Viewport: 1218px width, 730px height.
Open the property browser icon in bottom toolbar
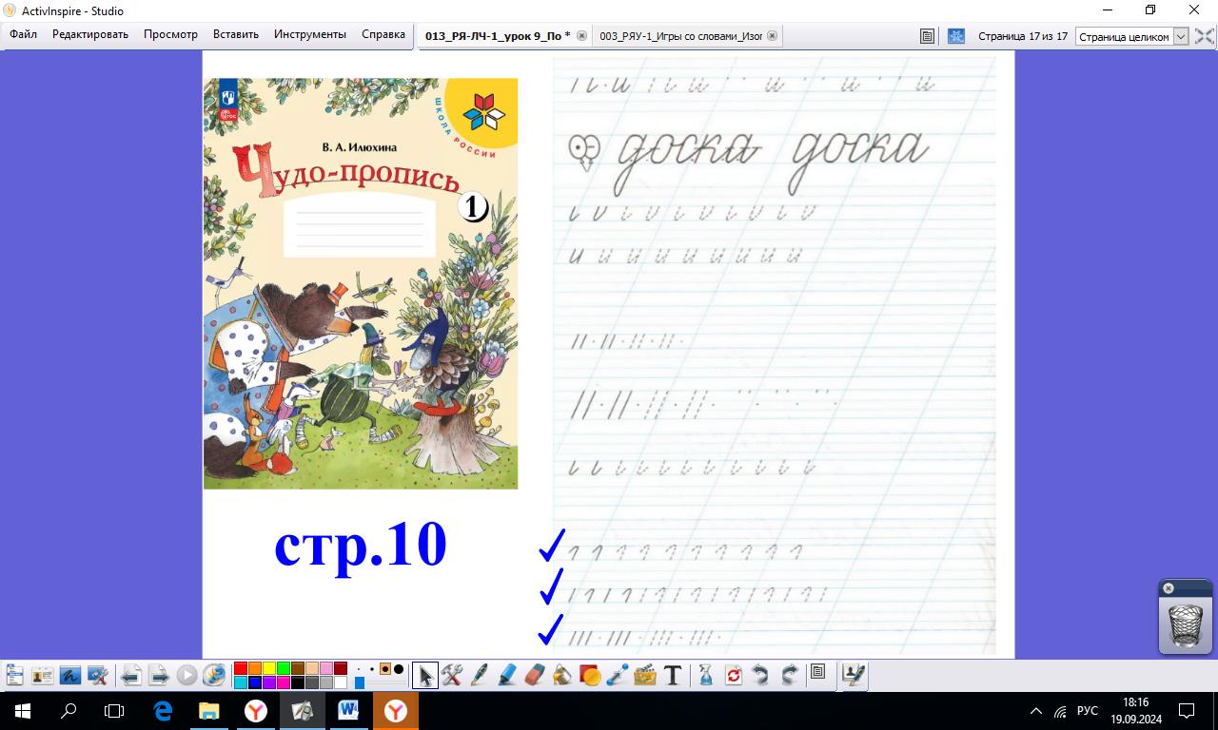[817, 672]
